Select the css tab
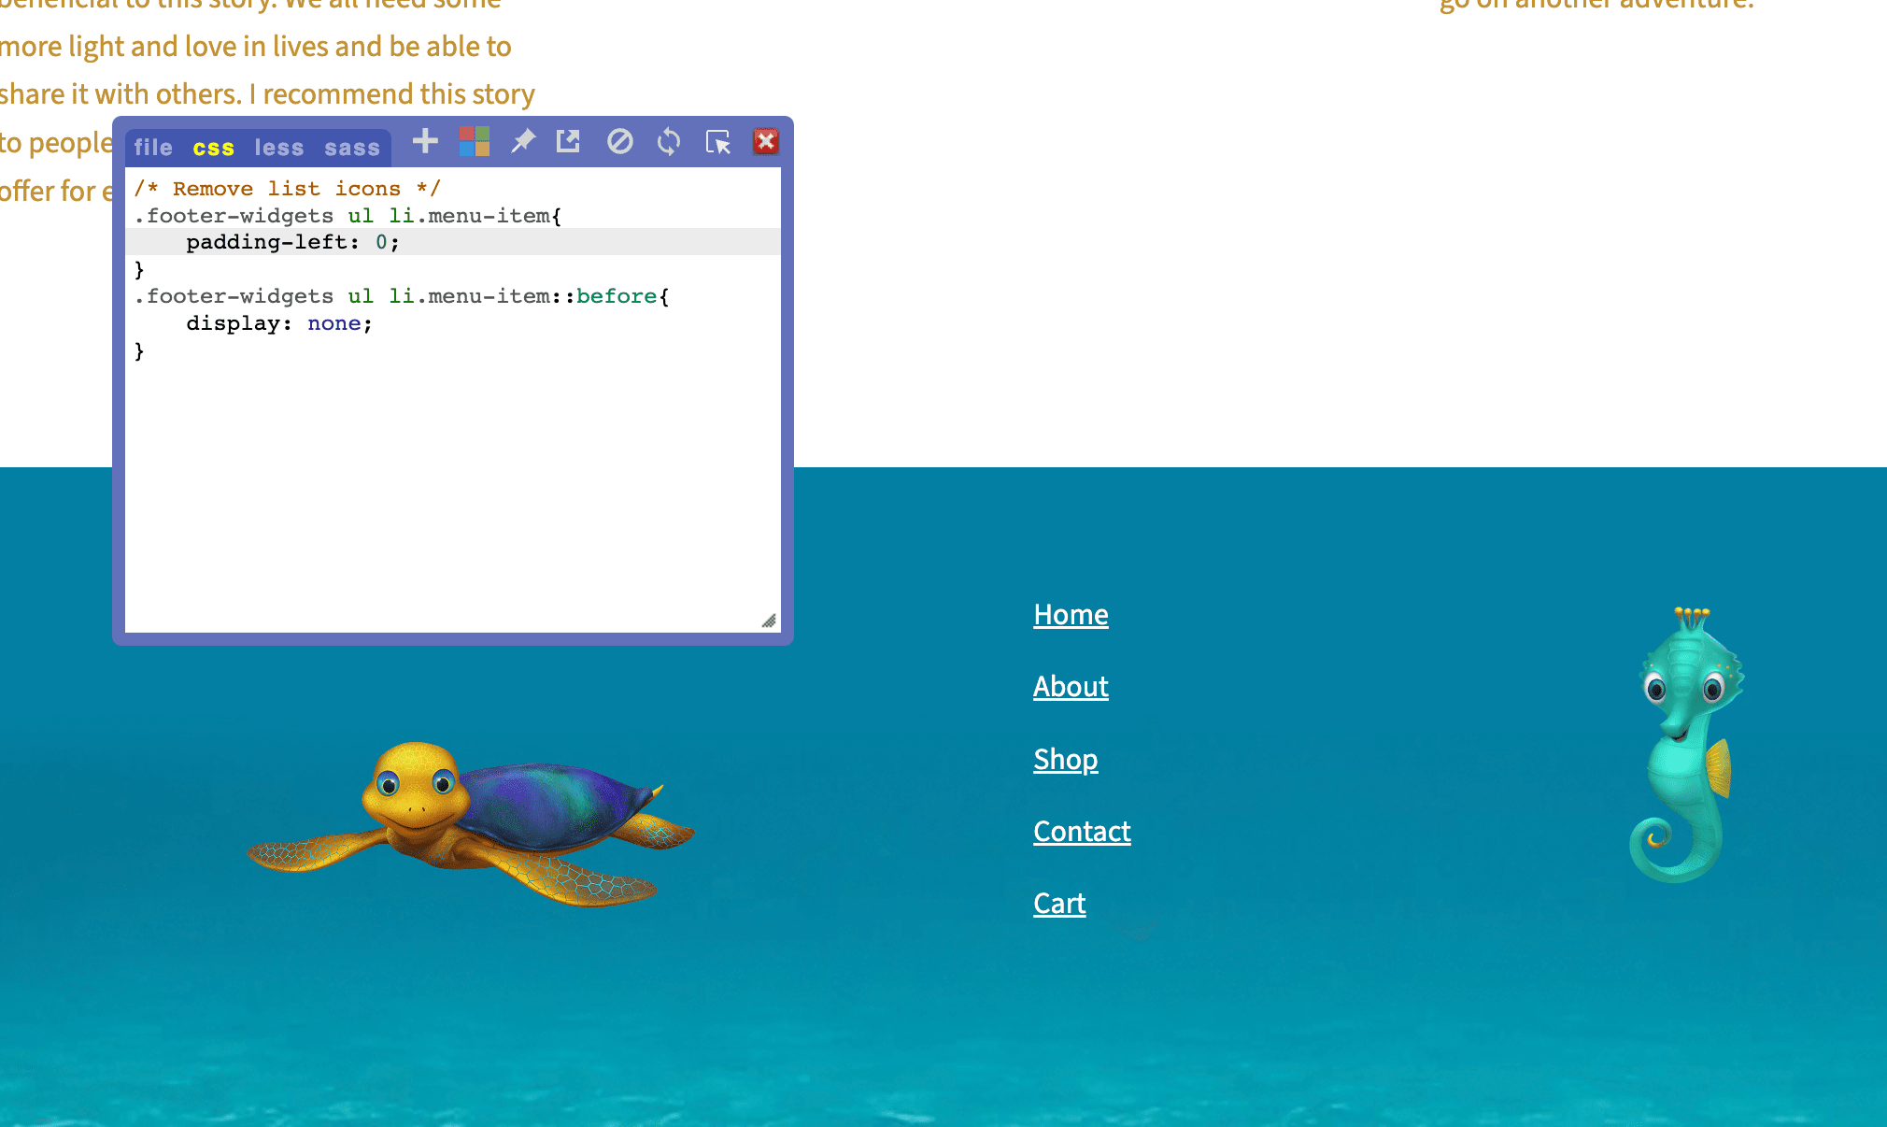 (214, 148)
